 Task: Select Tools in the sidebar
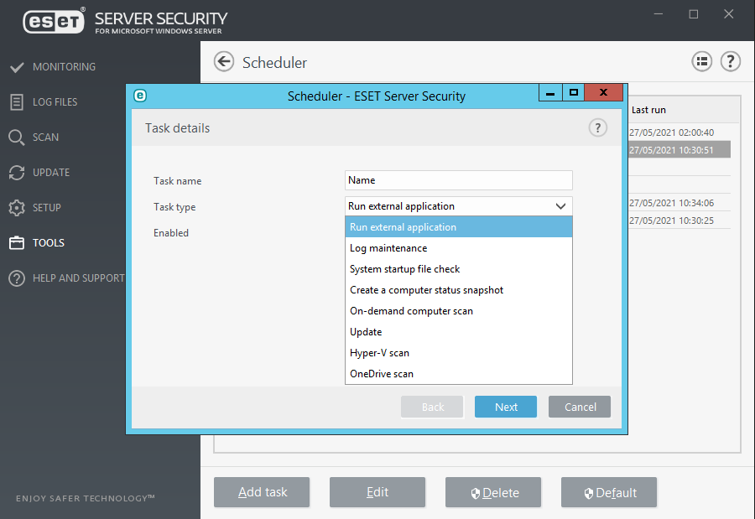pos(48,242)
